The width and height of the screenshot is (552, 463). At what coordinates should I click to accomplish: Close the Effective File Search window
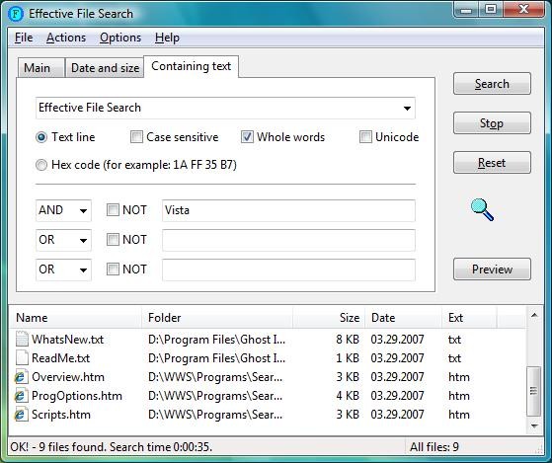[x=523, y=10]
